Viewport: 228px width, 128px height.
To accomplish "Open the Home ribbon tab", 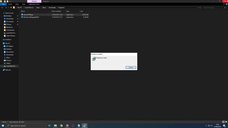I will tap(10, 4).
